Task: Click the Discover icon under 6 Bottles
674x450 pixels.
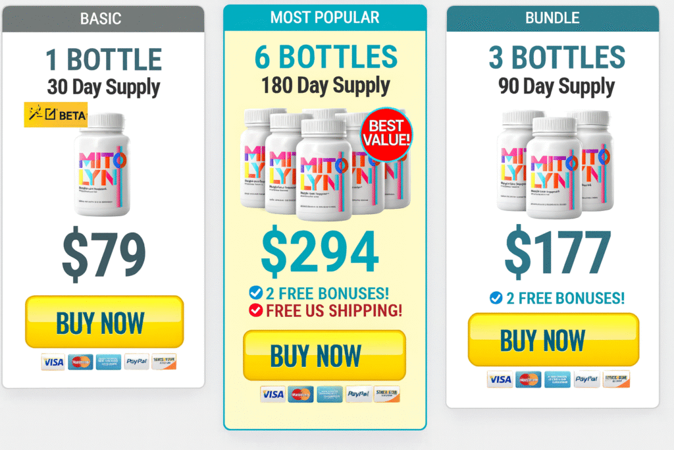Action: [x=387, y=394]
